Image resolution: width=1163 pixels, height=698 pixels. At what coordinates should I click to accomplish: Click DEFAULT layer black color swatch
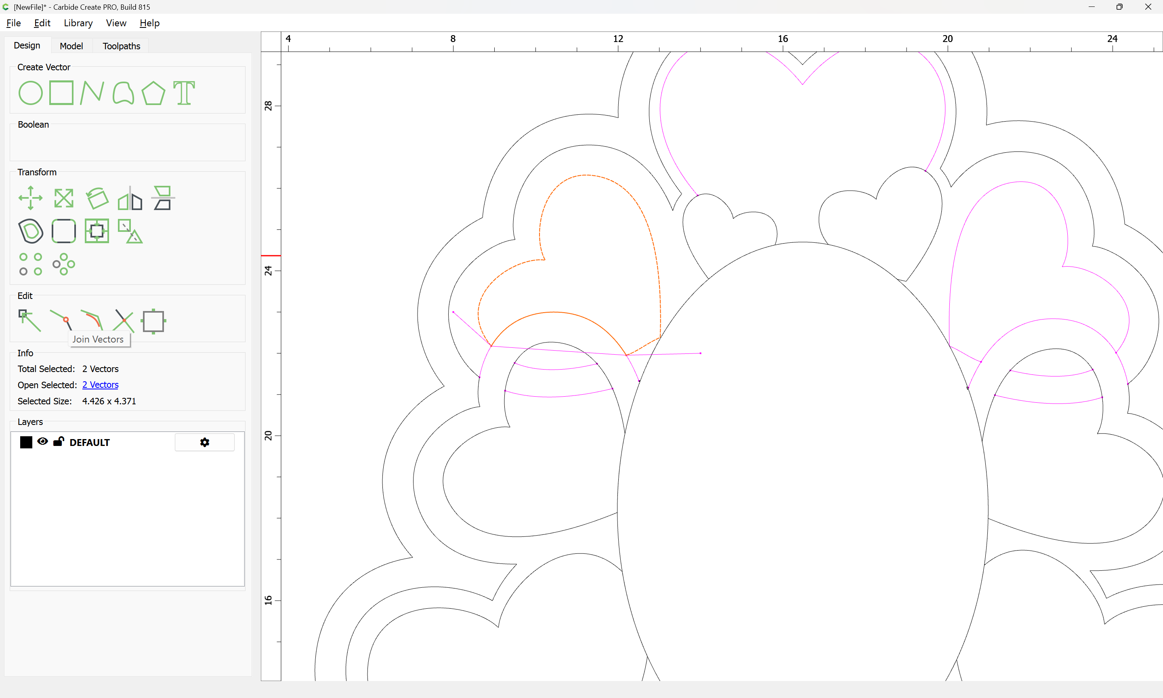26,442
